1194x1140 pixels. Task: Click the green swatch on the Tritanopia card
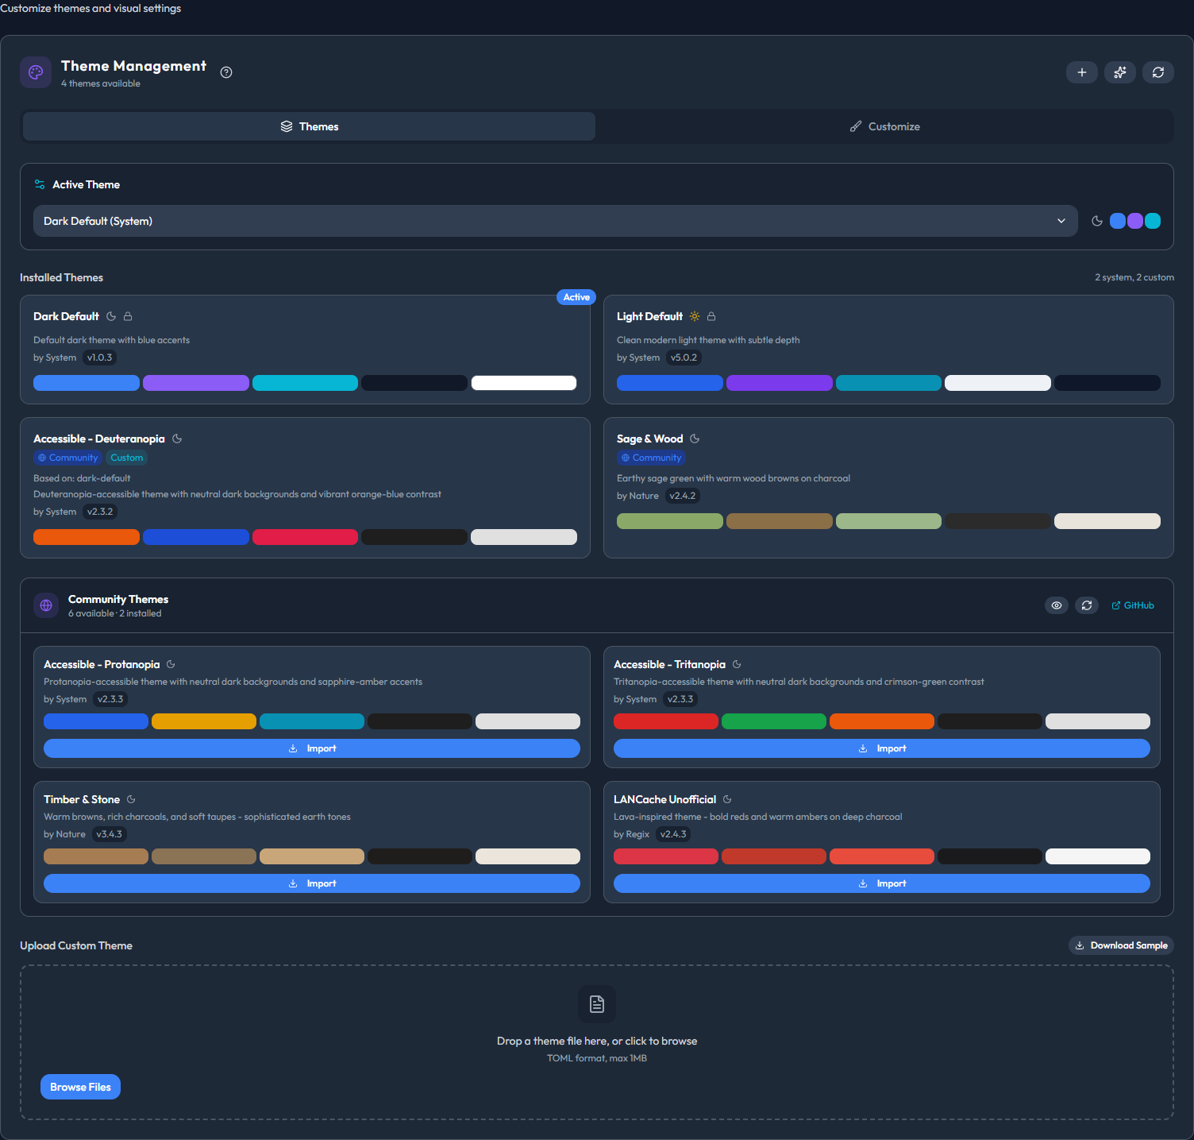coord(774,721)
